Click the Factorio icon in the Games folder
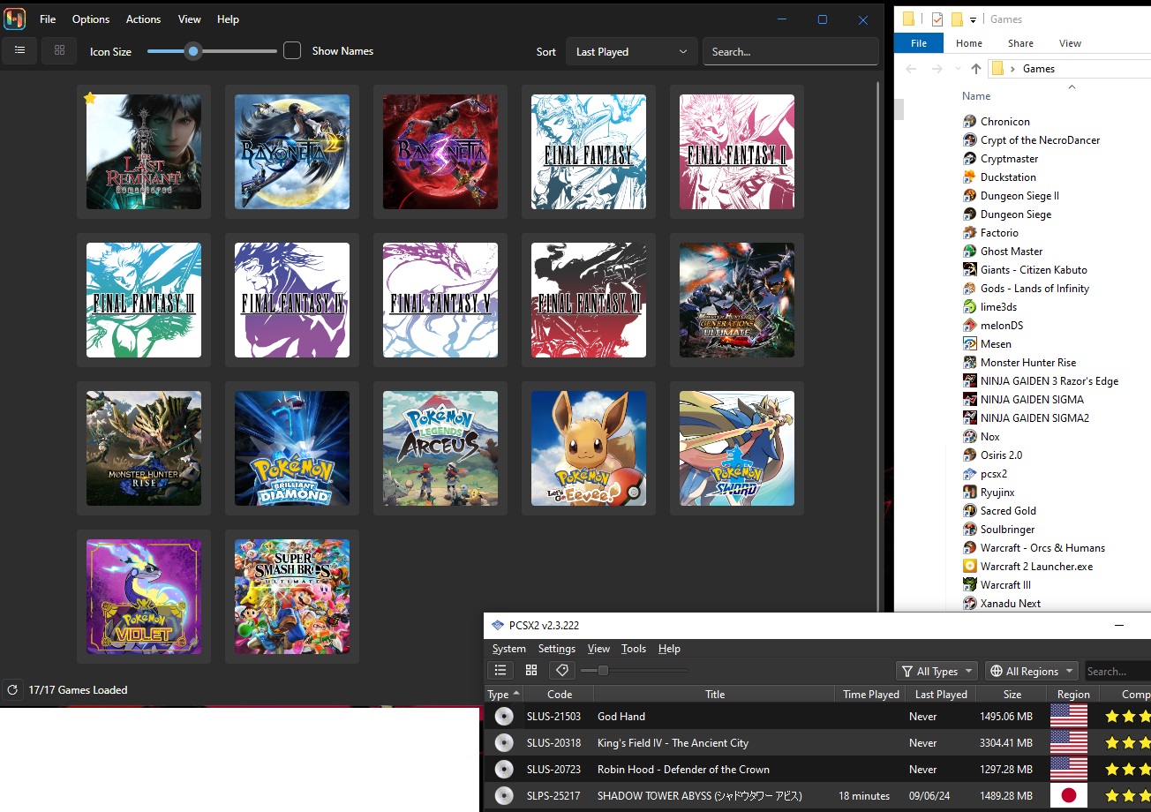The height and width of the screenshot is (812, 1151). pyautogui.click(x=970, y=233)
